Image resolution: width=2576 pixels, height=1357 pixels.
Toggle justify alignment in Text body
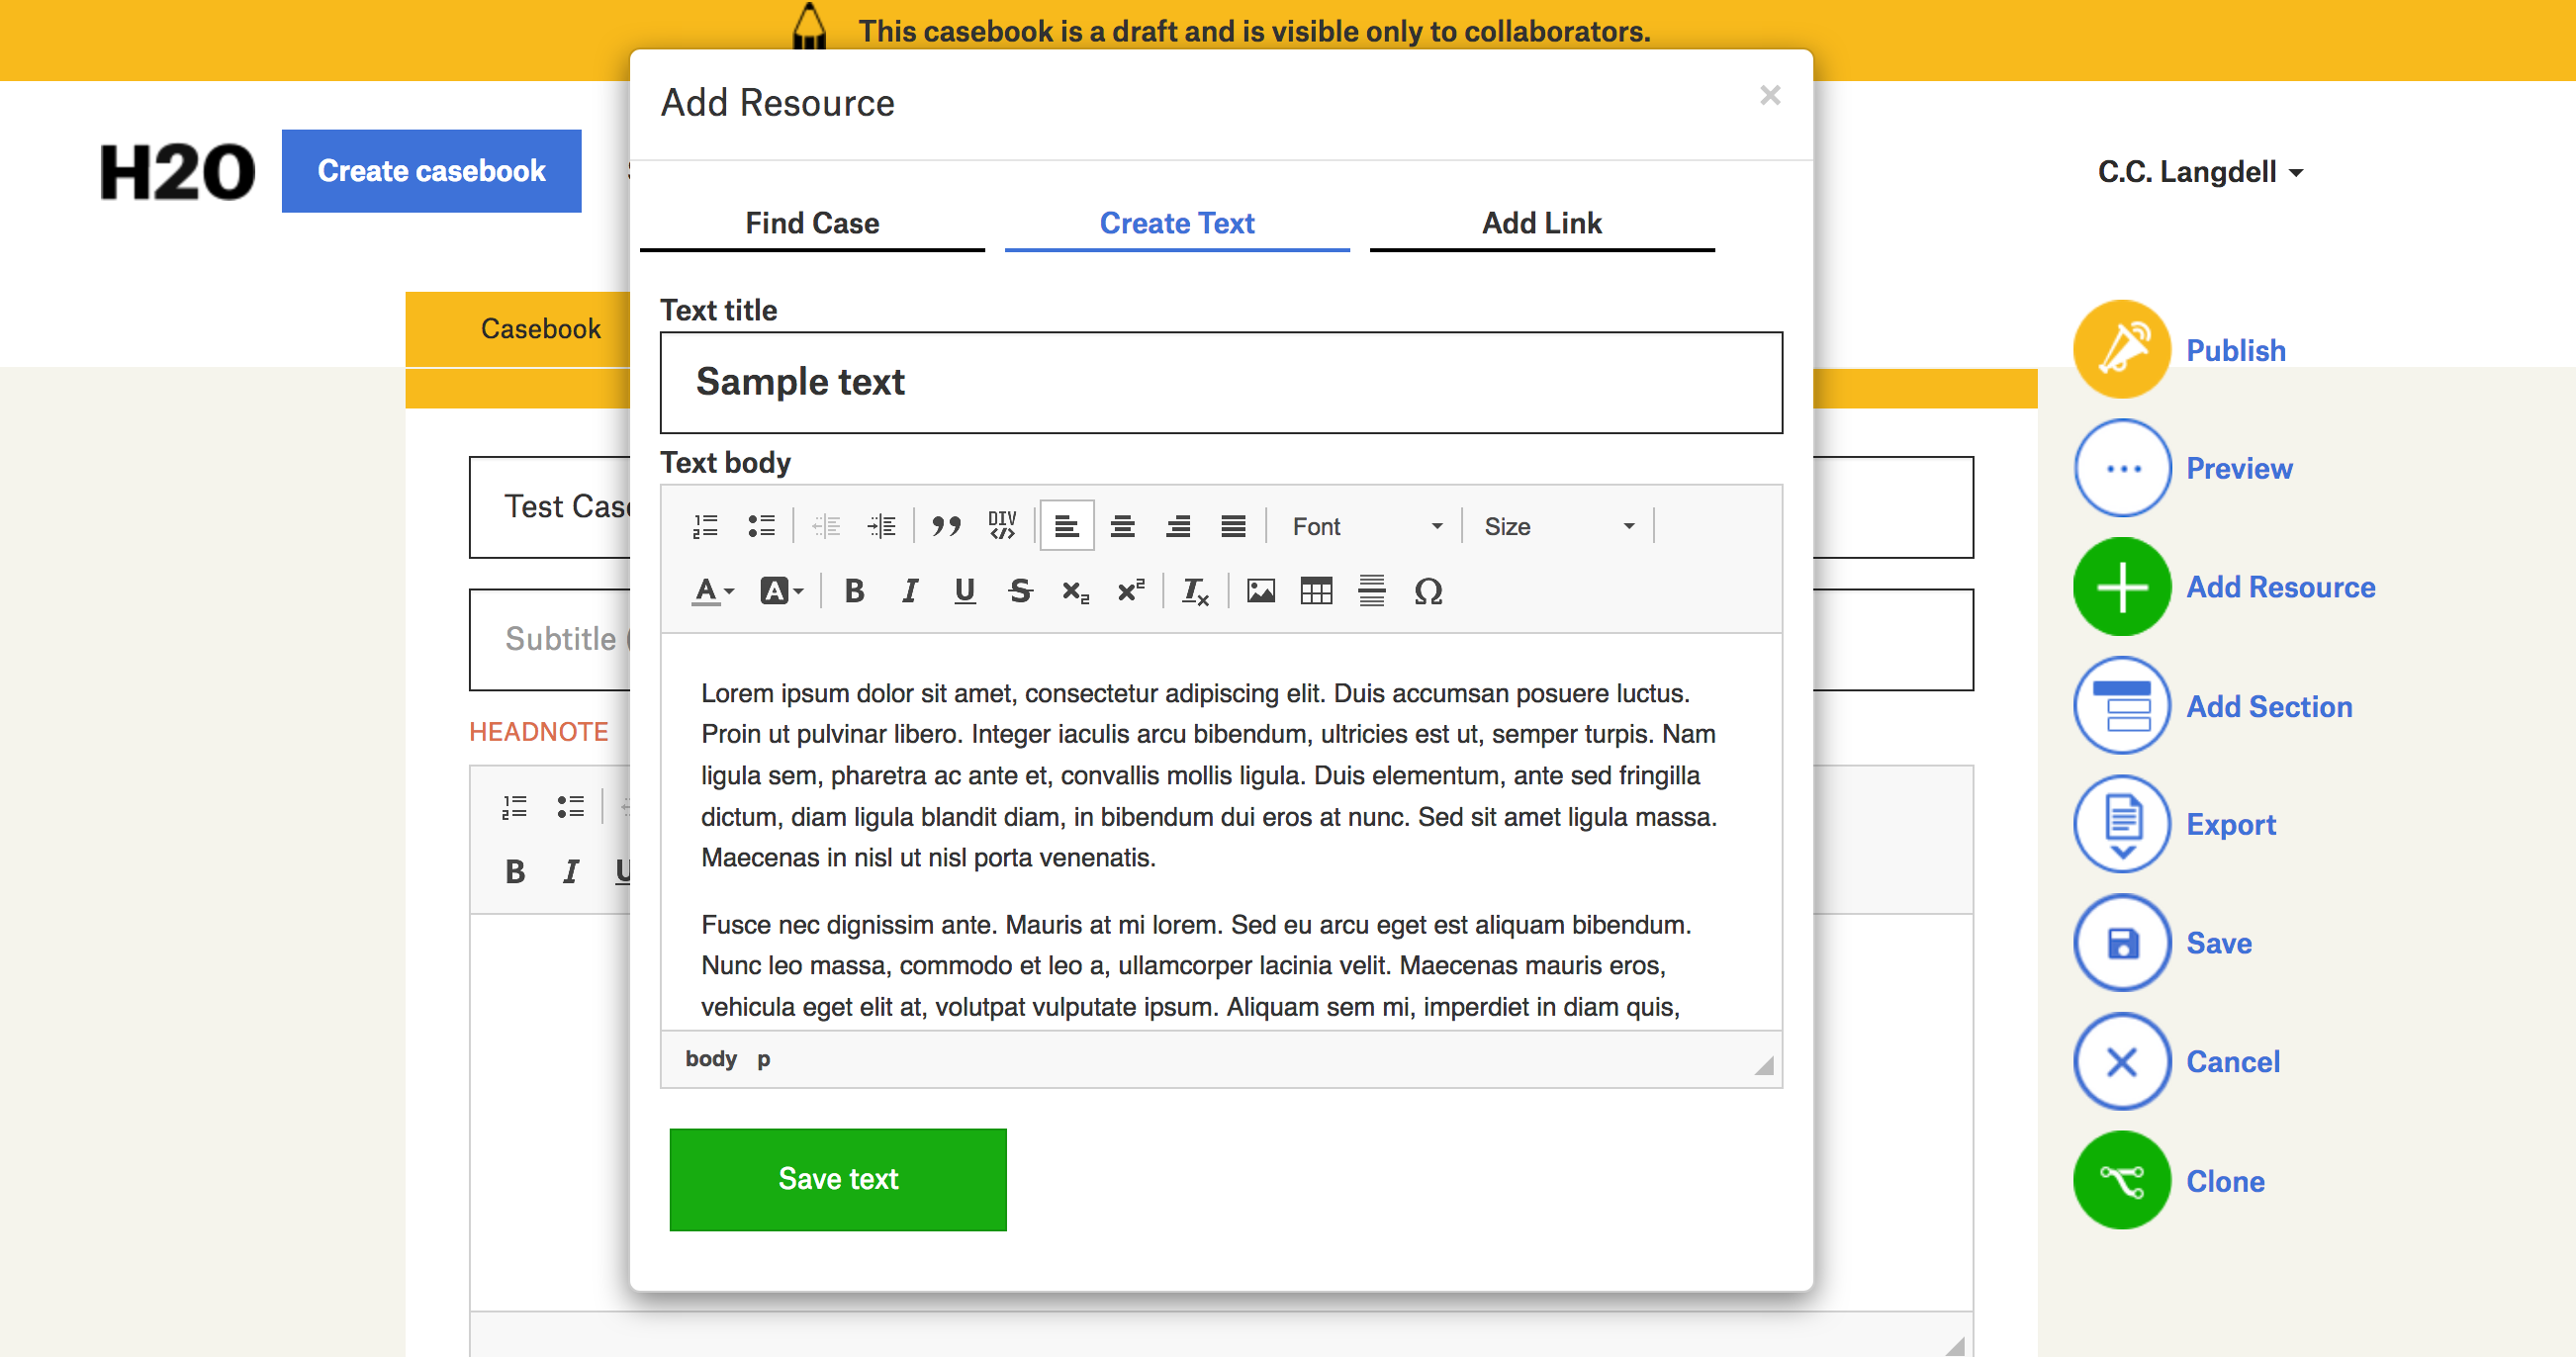(1234, 526)
